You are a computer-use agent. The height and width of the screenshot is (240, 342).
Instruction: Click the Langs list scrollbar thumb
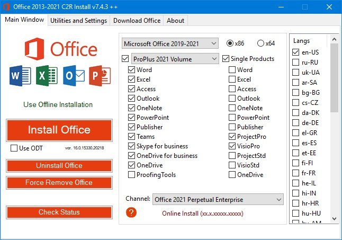pyautogui.click(x=334, y=78)
